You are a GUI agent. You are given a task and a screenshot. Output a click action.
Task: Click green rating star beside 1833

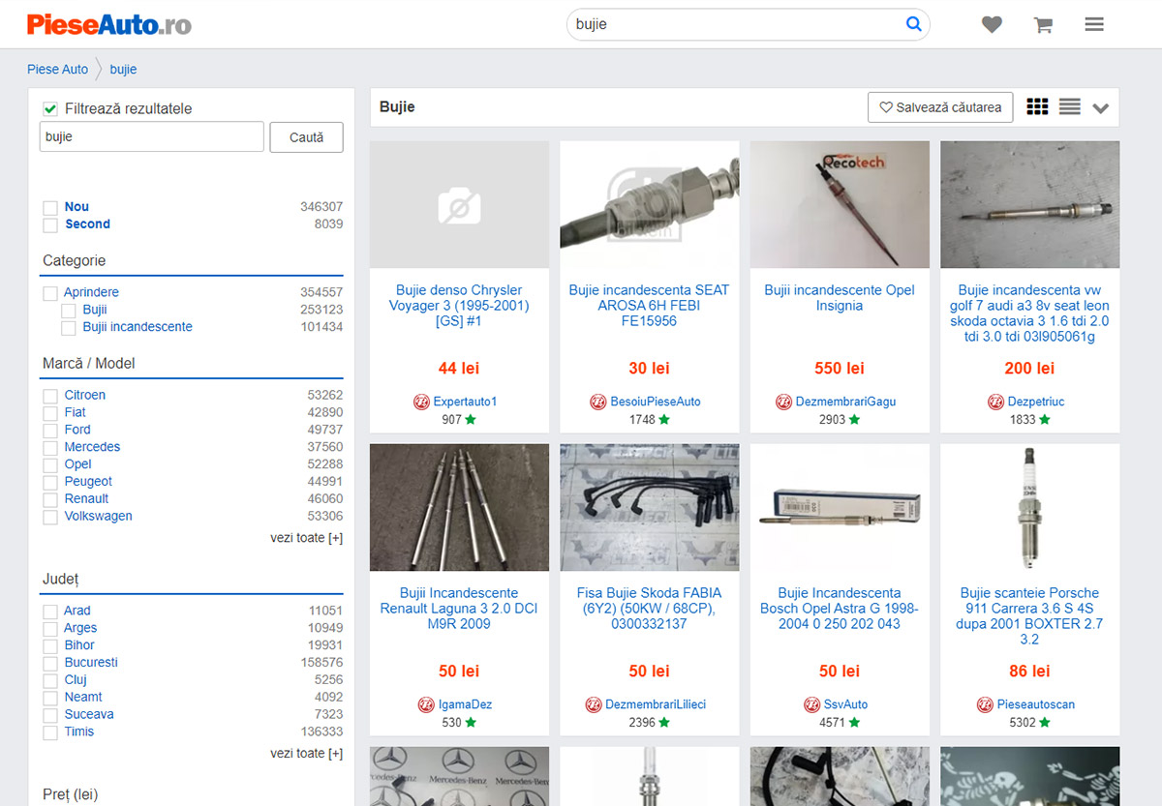1044,420
